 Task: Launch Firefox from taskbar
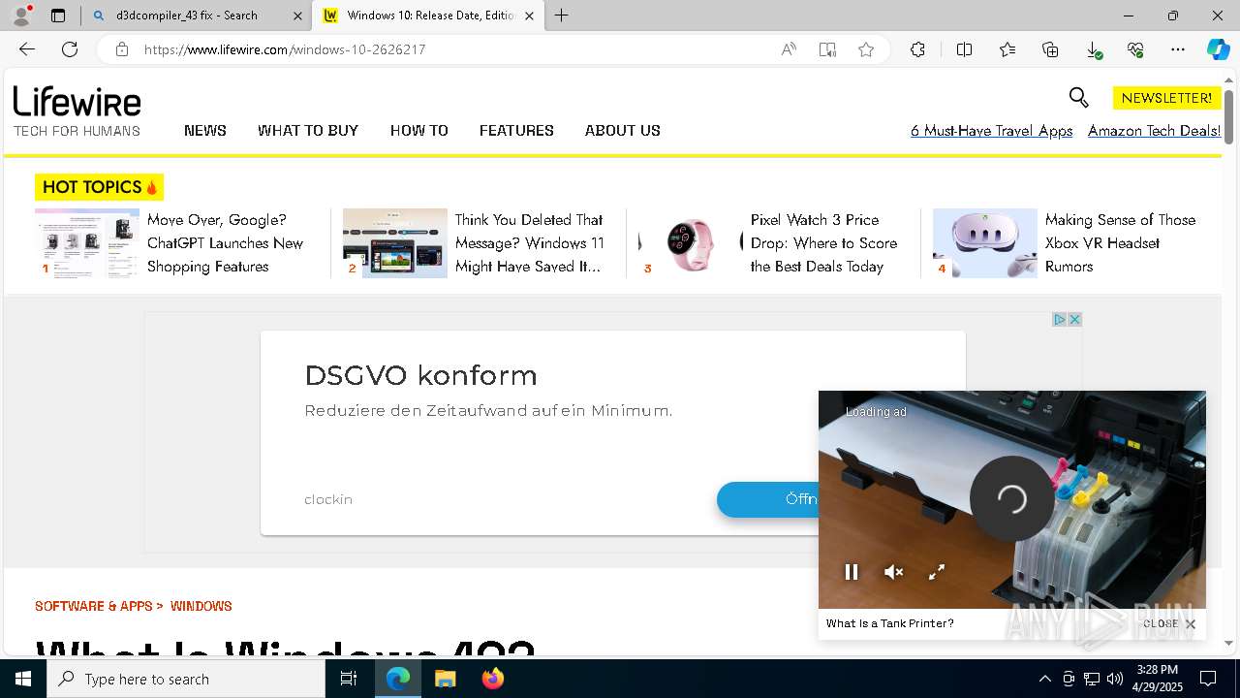493,679
